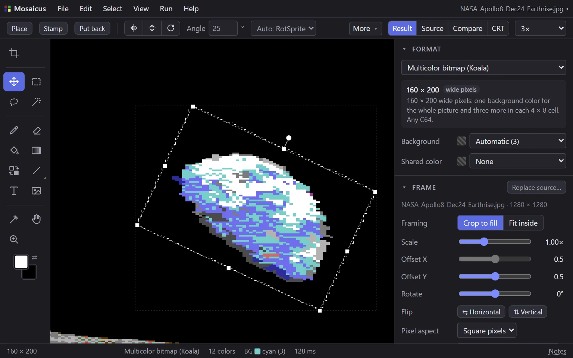Collapse the FORMAT section

(404, 49)
